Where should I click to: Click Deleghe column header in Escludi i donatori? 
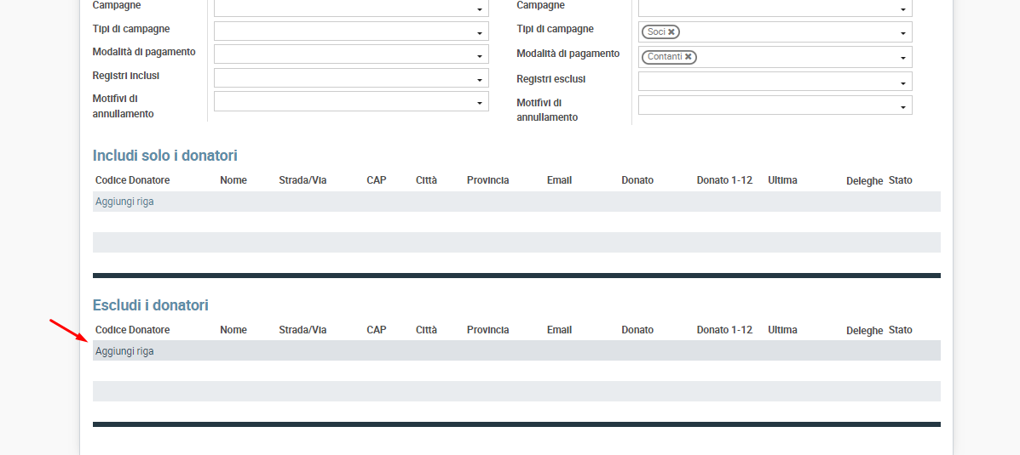(864, 331)
